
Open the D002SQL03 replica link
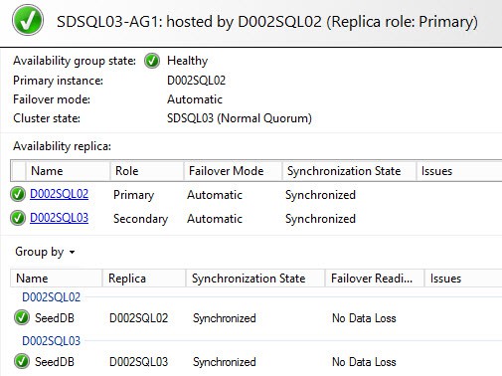pos(59,218)
